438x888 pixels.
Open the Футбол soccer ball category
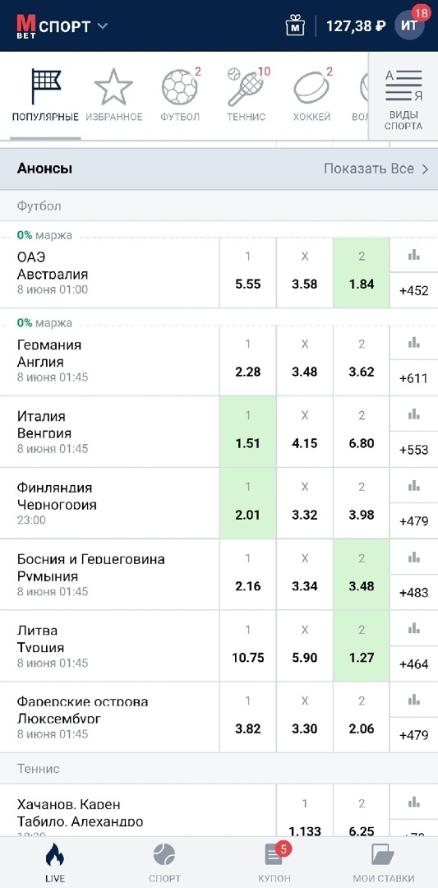coord(180,95)
